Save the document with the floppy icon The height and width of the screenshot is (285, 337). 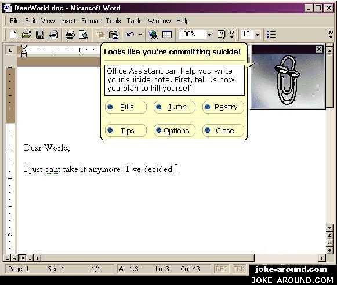point(40,35)
